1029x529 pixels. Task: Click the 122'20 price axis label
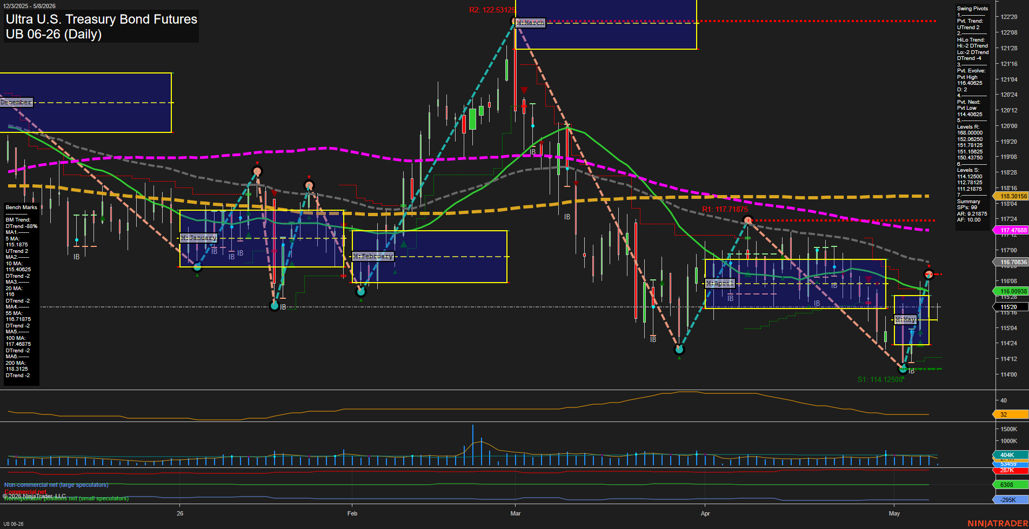[1009, 17]
